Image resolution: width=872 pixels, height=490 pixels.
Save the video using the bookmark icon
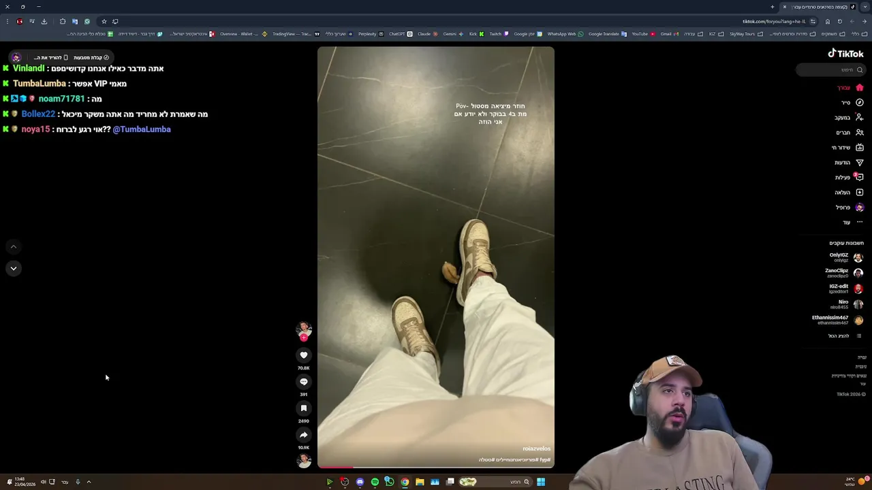pos(304,408)
